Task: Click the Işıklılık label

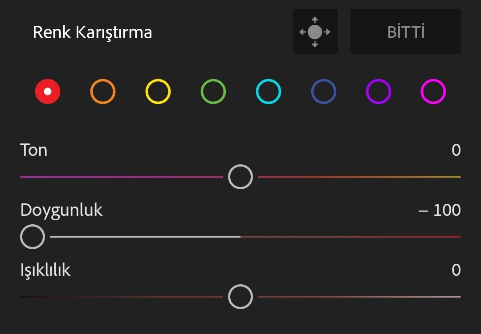Action: pos(45,270)
